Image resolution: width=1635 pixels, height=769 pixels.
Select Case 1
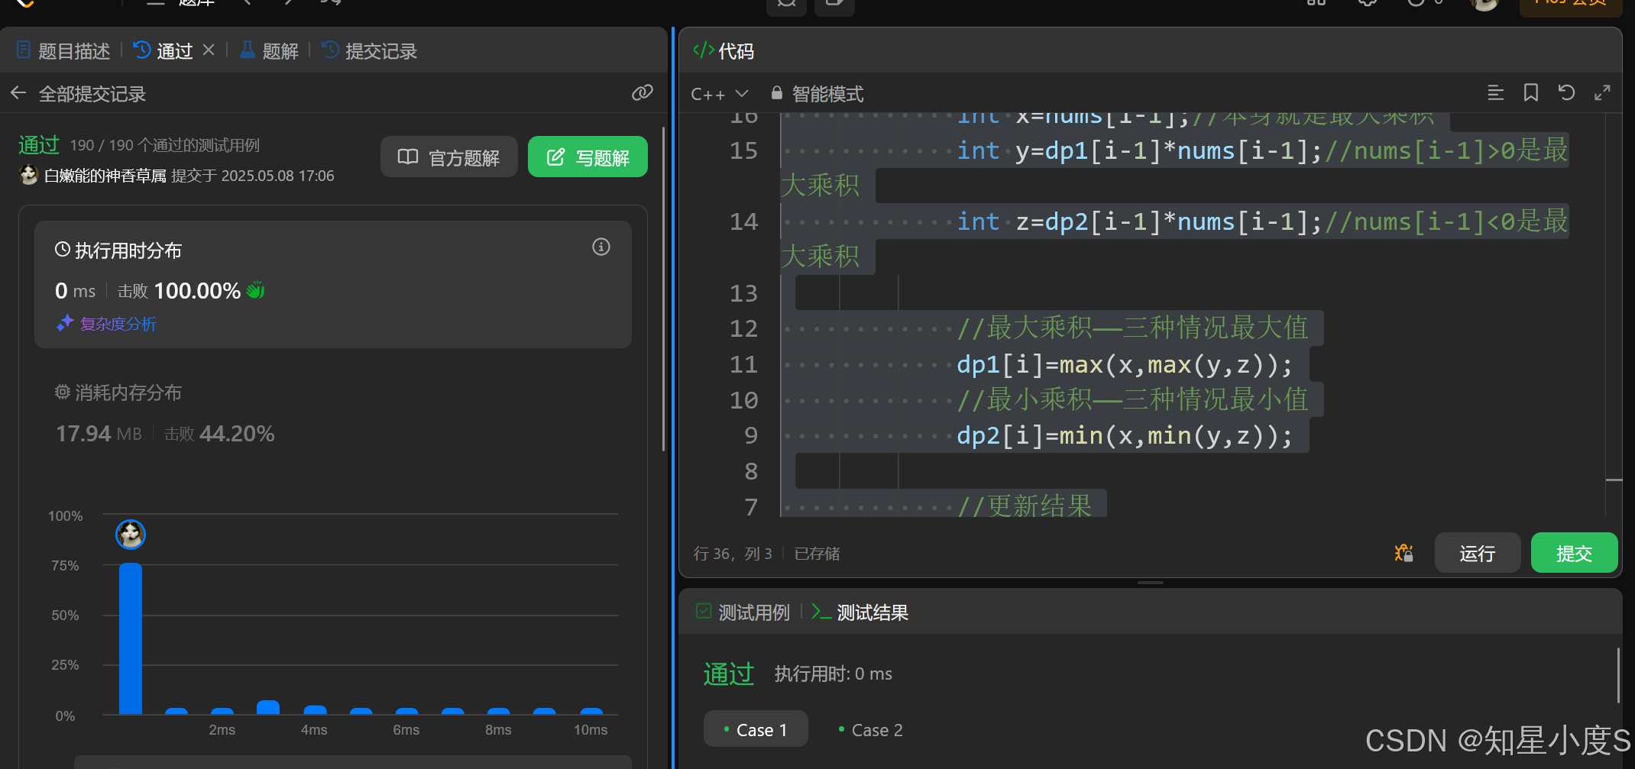756,729
